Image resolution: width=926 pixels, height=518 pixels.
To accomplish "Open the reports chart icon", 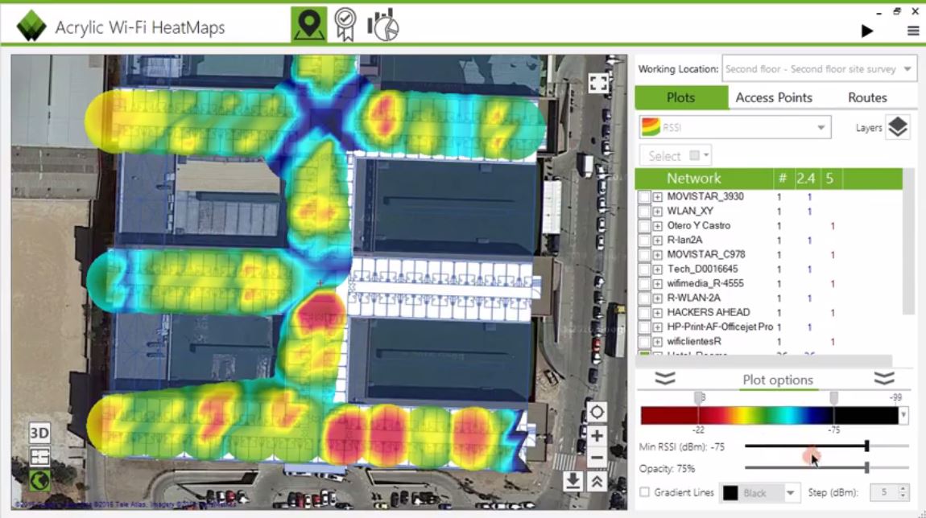I will pos(383,25).
